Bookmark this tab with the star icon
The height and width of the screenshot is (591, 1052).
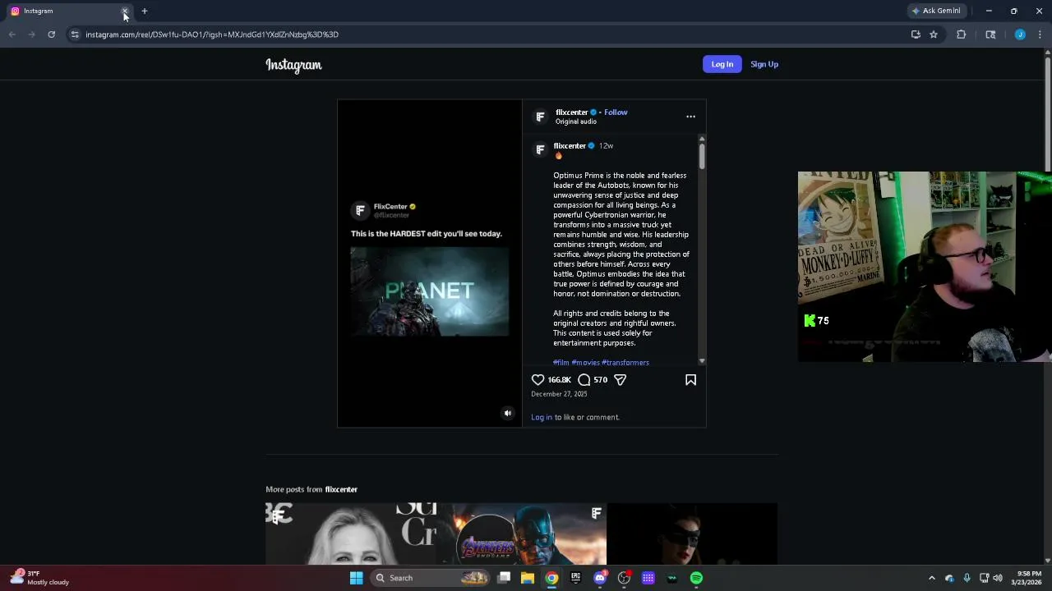tap(934, 34)
